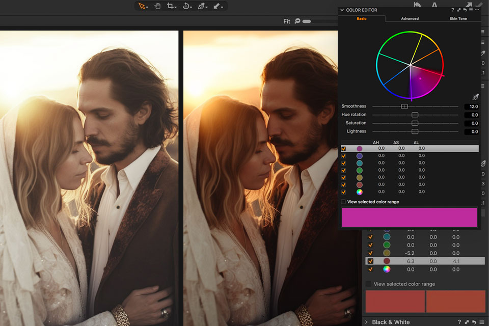This screenshot has height=326, width=489.
Task: Click the Black & White float arrows icon
Action: point(467,322)
